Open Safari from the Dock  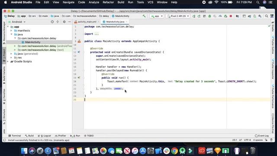[x=48, y=151]
